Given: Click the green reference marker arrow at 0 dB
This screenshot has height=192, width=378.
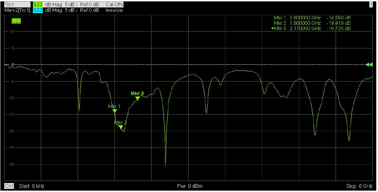Looking at the screenshot, I should [371, 65].
